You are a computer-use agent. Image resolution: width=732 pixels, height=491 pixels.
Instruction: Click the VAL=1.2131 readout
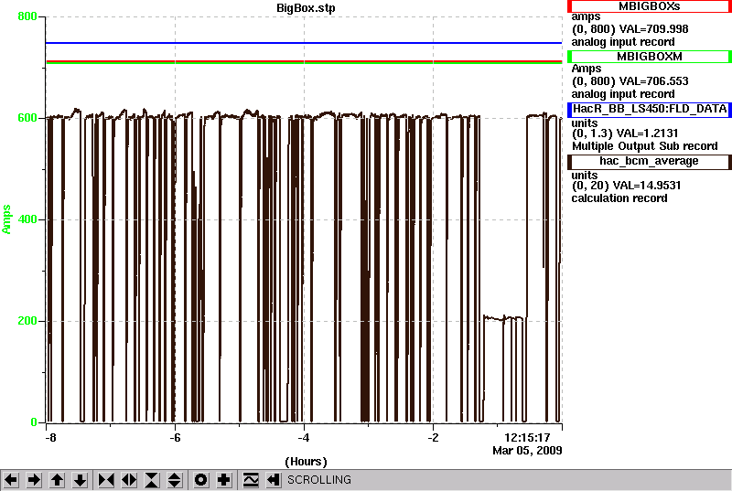pos(647,133)
